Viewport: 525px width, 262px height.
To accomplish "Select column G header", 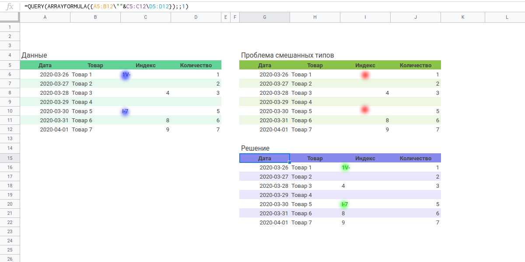I will [265, 17].
